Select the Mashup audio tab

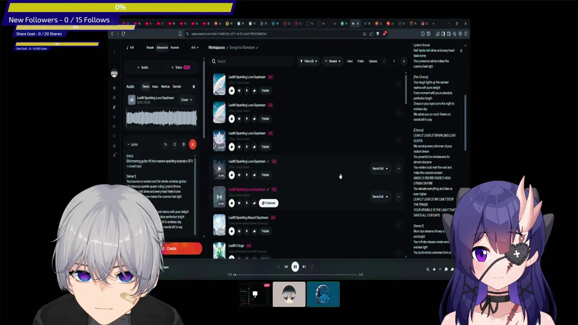point(165,87)
